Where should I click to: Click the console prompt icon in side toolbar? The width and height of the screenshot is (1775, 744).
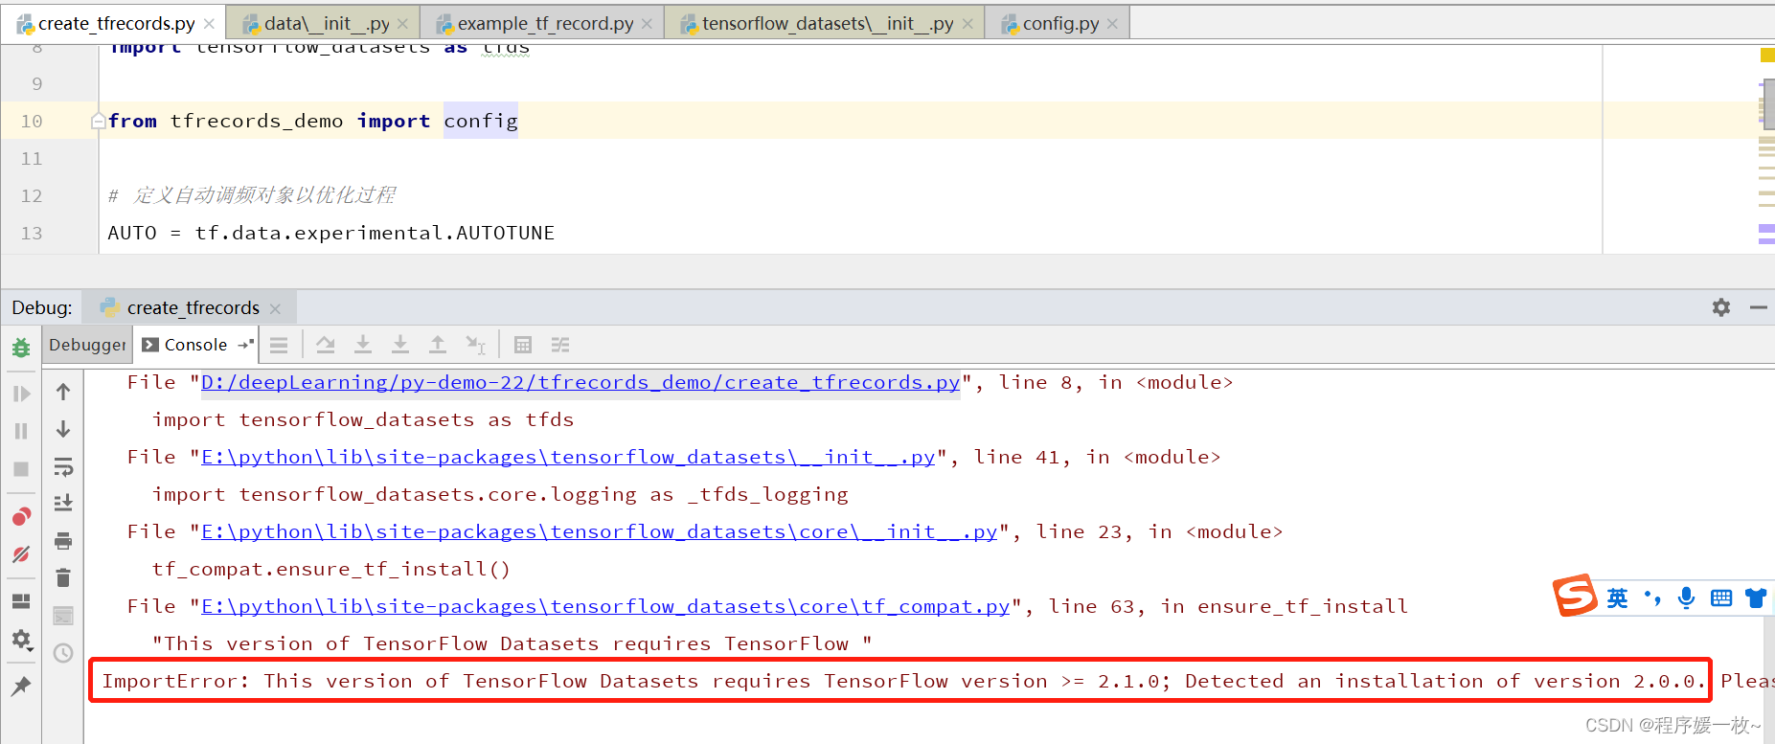tap(63, 616)
